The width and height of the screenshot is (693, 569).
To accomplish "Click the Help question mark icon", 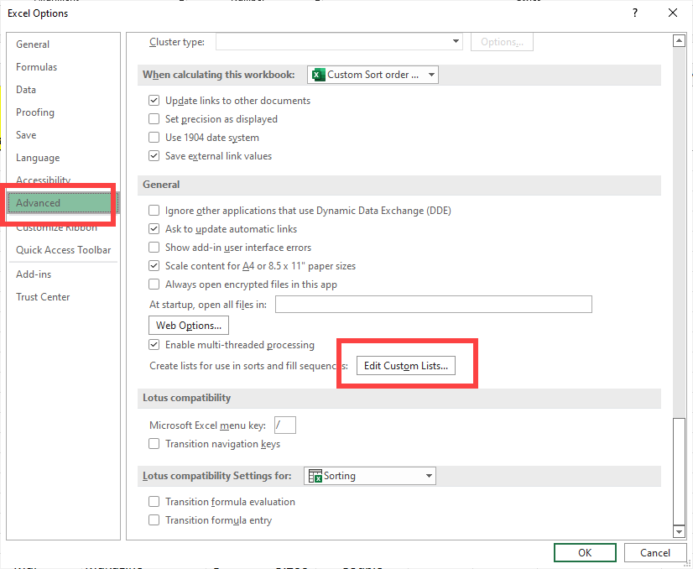I will [x=635, y=13].
